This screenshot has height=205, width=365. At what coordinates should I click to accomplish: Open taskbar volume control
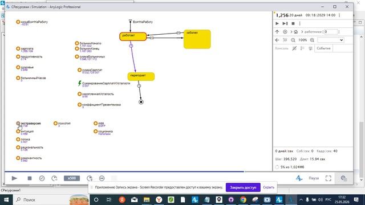coord(321,200)
